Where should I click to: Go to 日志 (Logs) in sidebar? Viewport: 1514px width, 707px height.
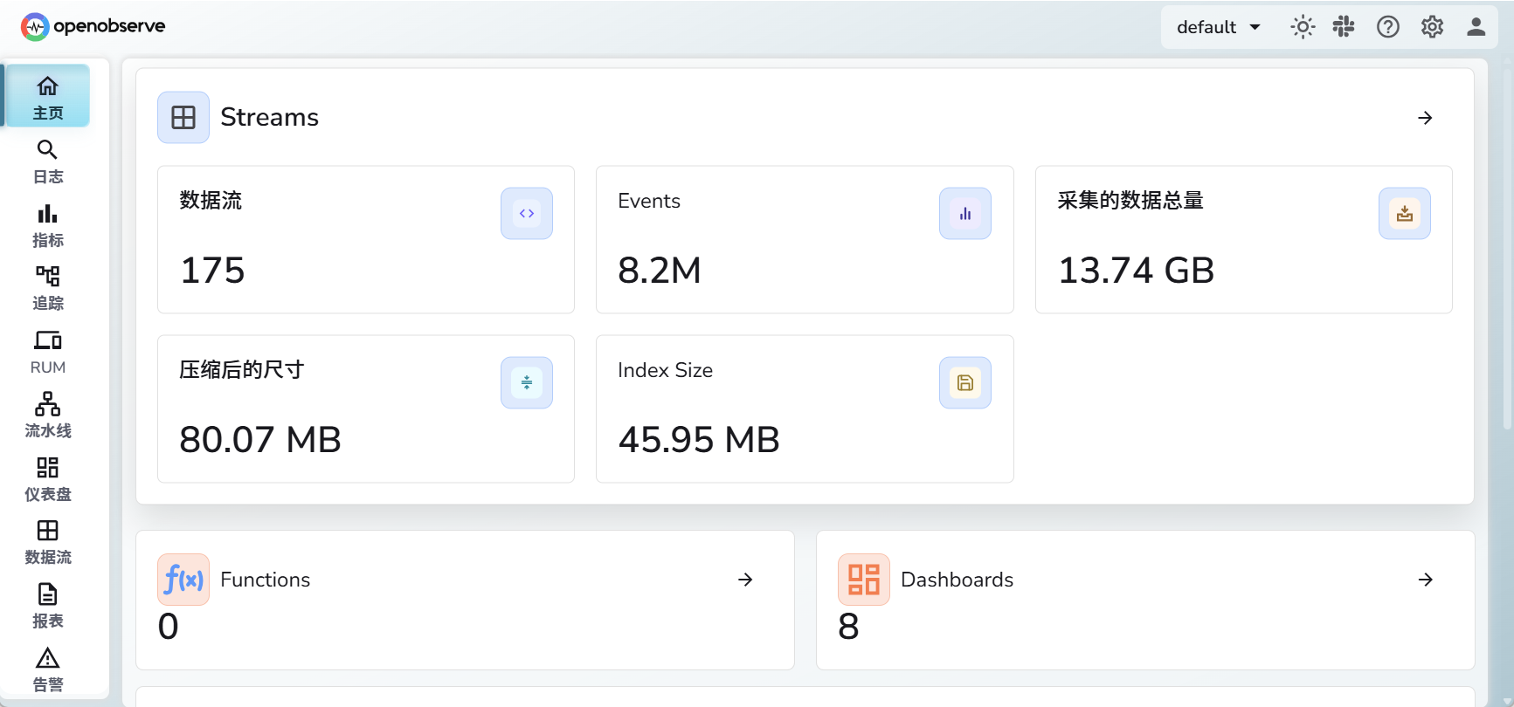click(x=48, y=161)
